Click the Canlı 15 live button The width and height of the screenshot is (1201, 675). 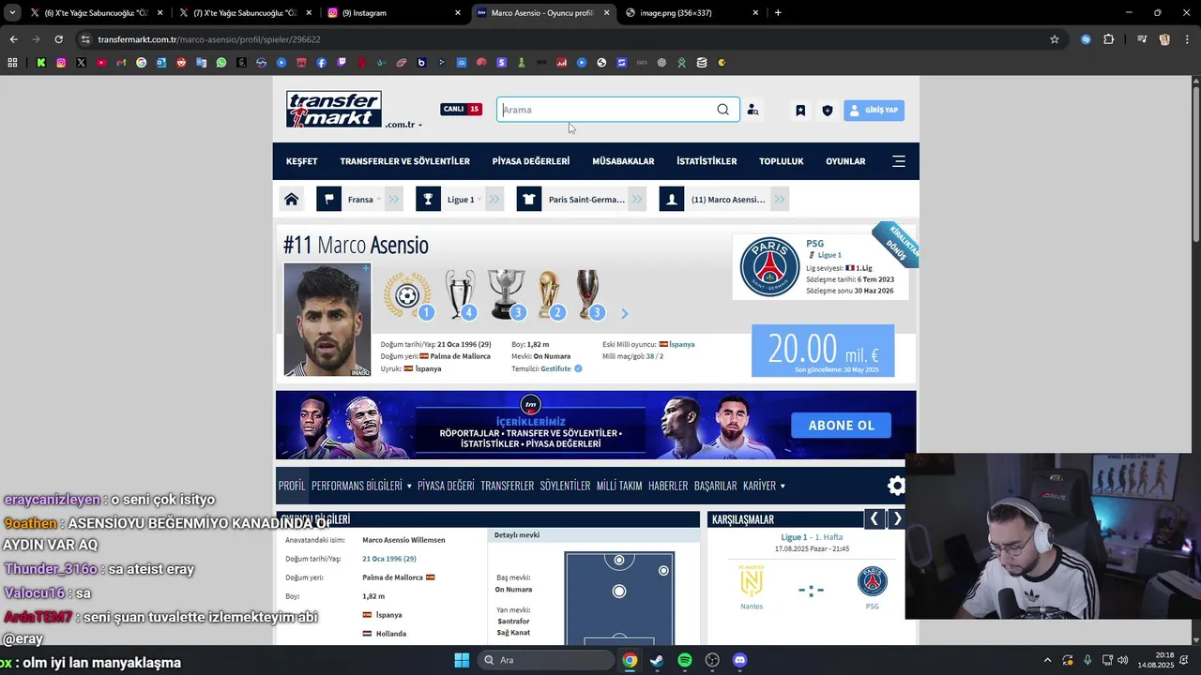pyautogui.click(x=461, y=109)
